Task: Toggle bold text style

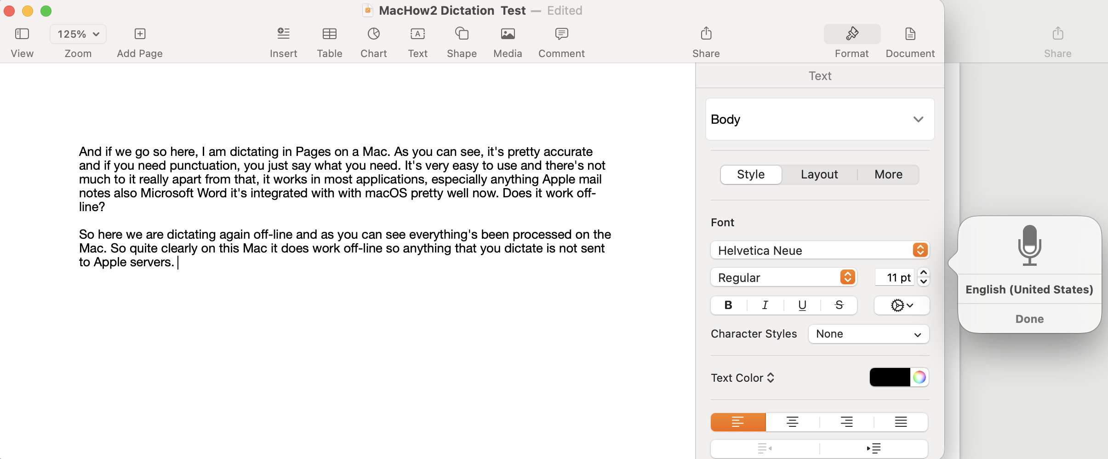Action: click(728, 305)
